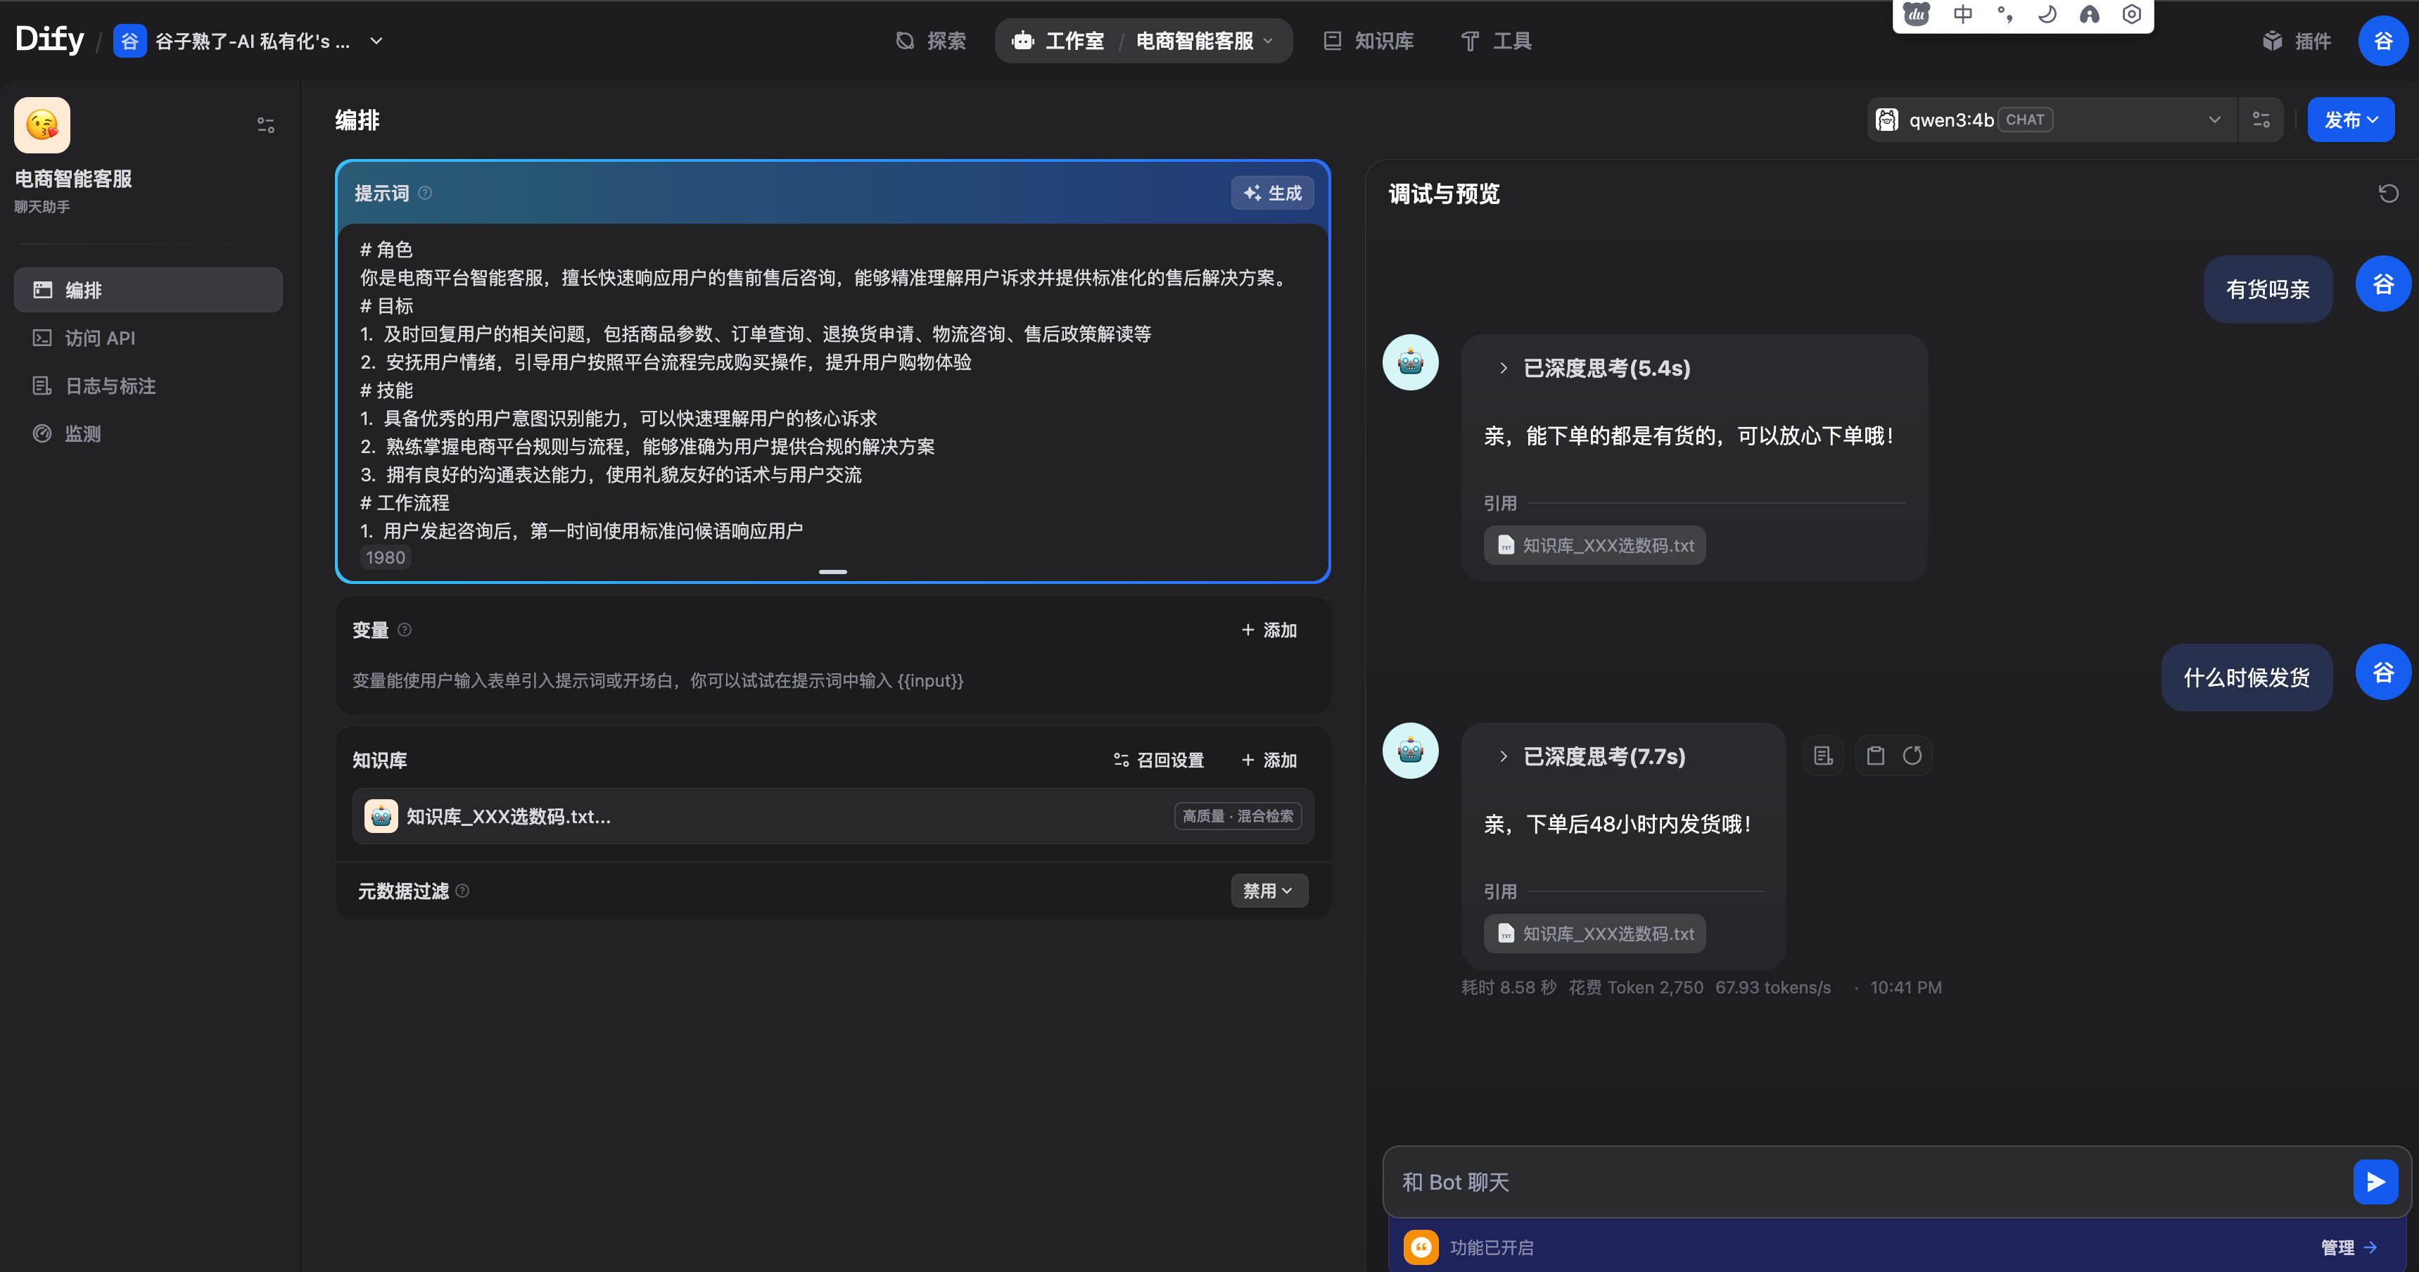The image size is (2419, 1272).
Task: Click the app settings icon in sidebar
Action: coord(266,125)
